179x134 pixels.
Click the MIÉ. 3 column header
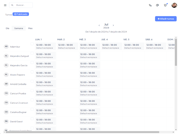82,39
